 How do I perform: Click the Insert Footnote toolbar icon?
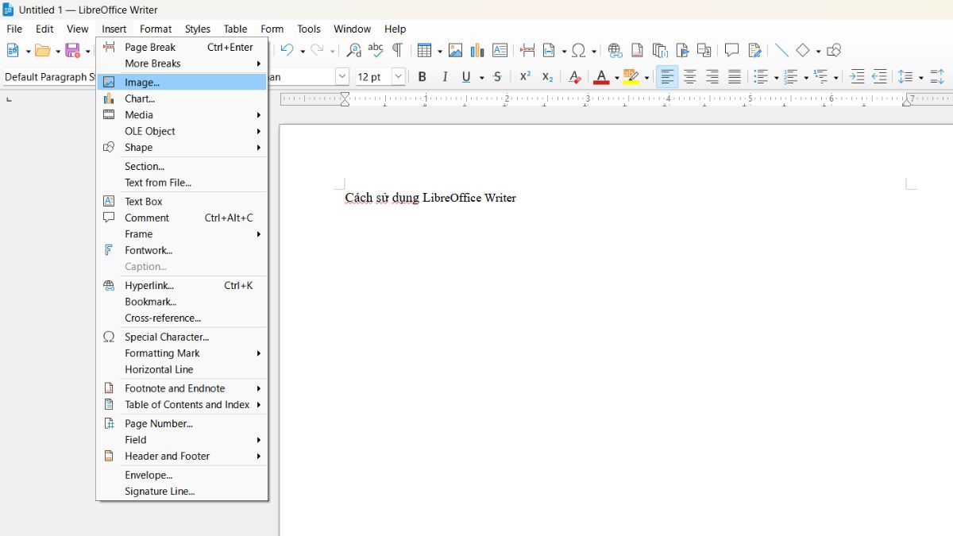tap(637, 50)
